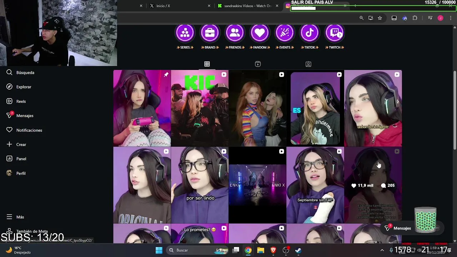
Task: Bookmark this page with the star icon
Action: [x=380, y=18]
